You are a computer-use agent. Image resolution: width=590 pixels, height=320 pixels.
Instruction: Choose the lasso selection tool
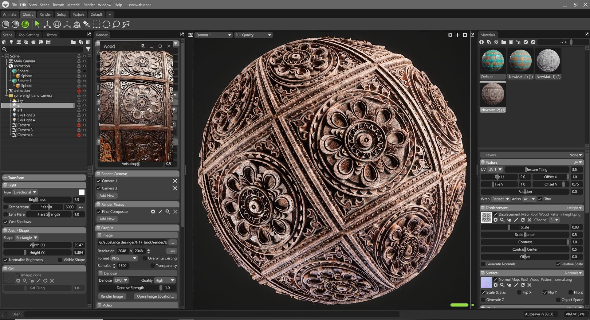116,24
